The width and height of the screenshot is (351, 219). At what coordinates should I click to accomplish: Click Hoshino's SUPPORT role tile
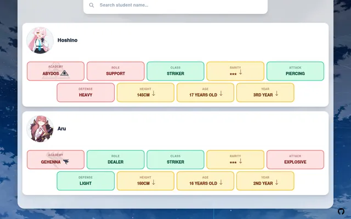116,71
